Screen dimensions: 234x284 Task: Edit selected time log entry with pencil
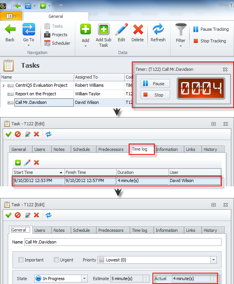27,163
